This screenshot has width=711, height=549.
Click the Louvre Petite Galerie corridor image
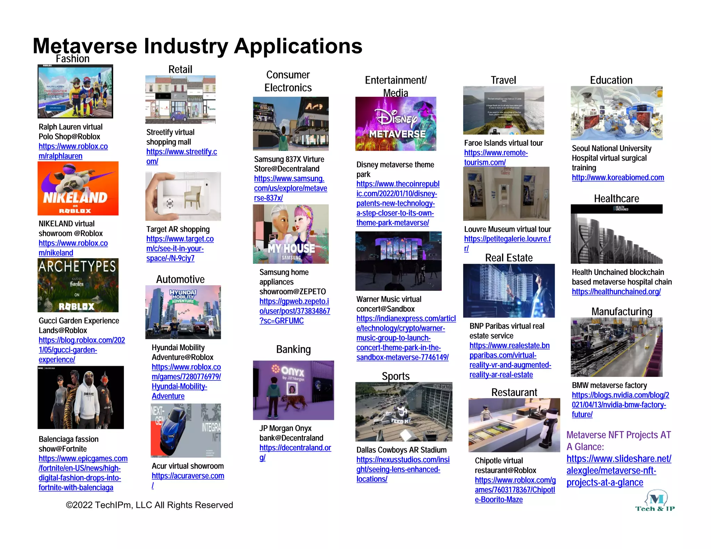tap(506, 194)
